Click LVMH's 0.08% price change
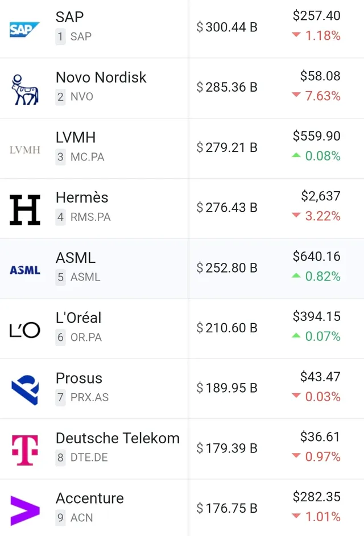The width and height of the screenshot is (364, 536). [x=322, y=156]
